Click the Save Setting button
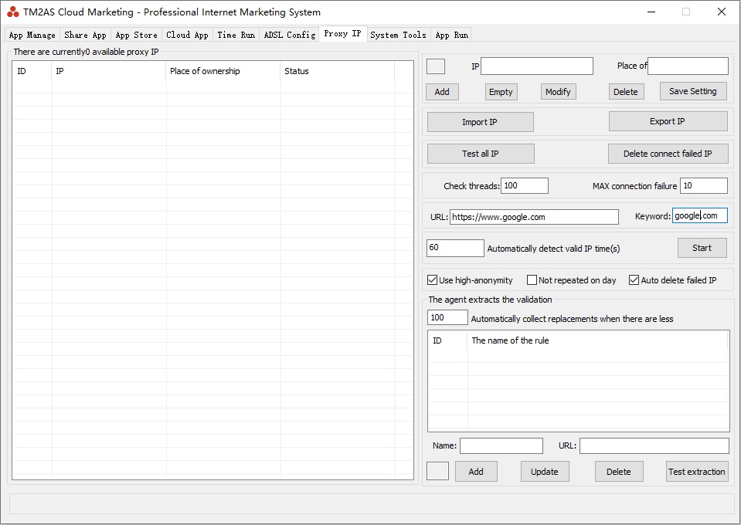The width and height of the screenshot is (741, 525). 692,91
